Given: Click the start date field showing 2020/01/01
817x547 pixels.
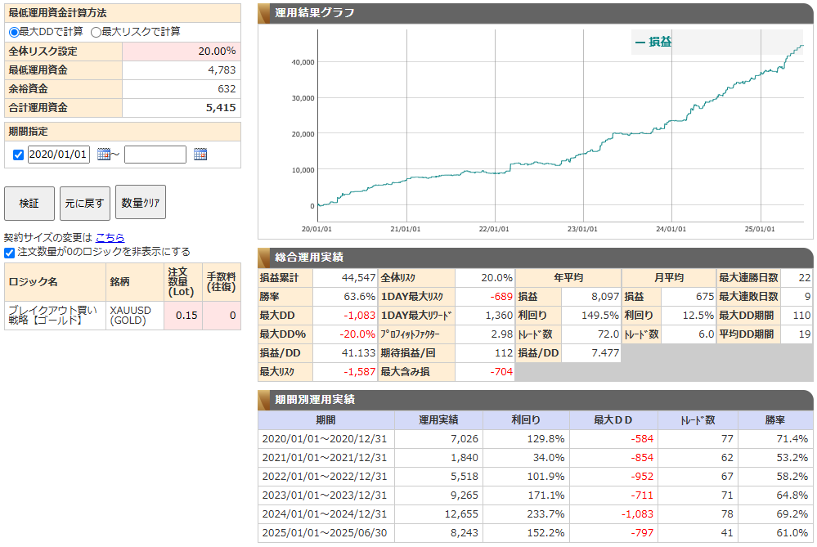Looking at the screenshot, I should tap(58, 155).
